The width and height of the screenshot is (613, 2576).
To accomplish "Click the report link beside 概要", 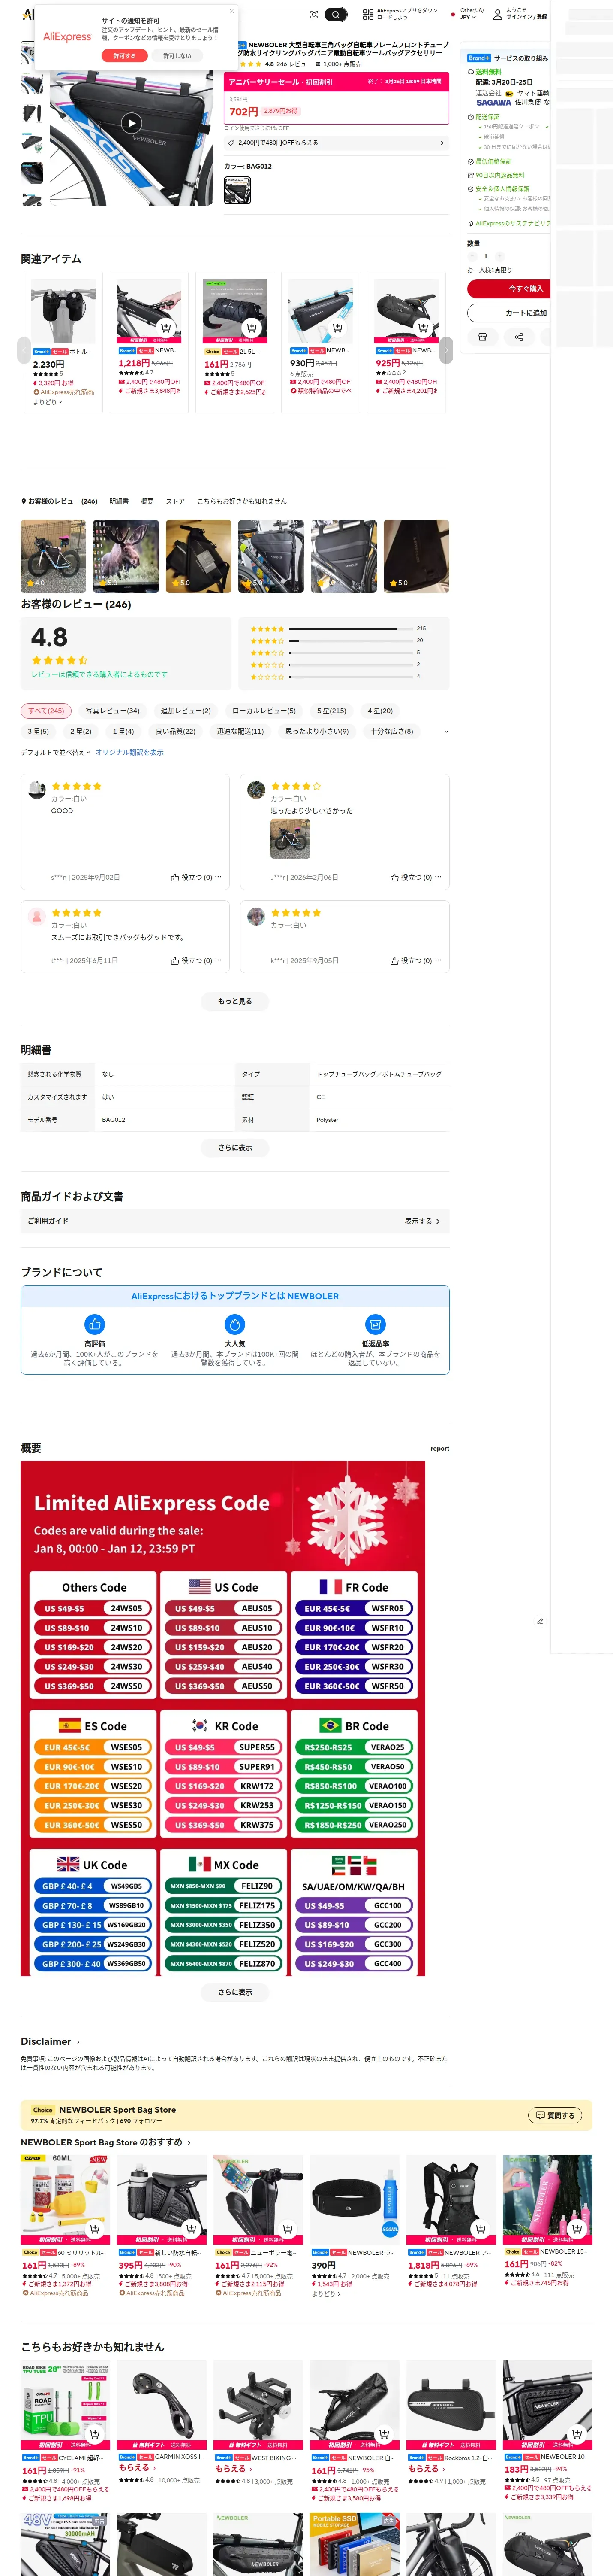I will click(x=439, y=1448).
